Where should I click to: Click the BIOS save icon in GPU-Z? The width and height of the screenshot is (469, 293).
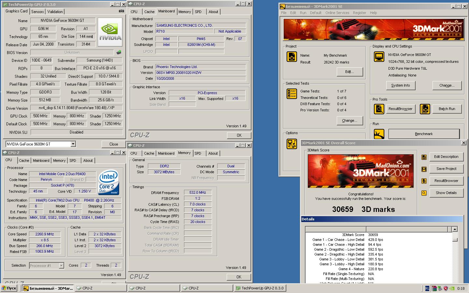[x=119, y=52]
